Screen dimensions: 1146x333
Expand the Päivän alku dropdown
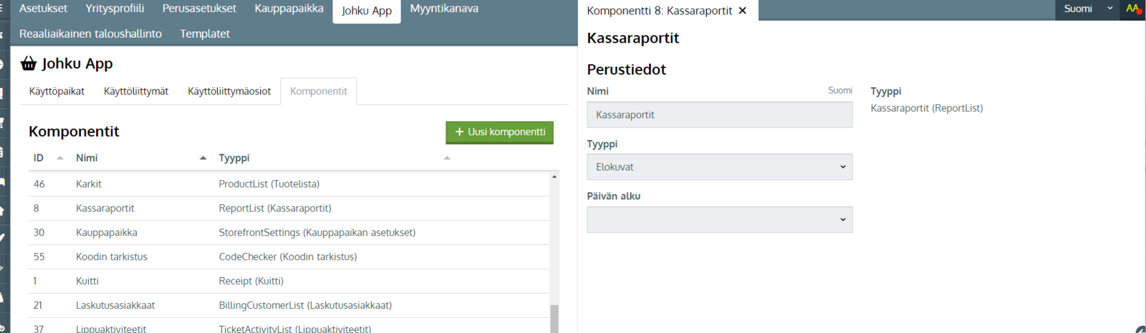[x=719, y=219]
